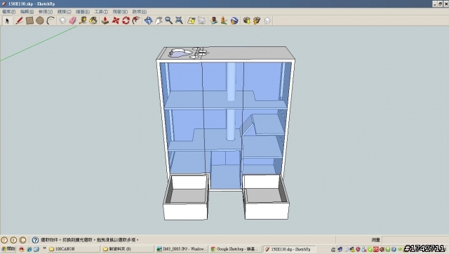449x254 pixels.
Task: Choose the Pan hand tool
Action: click(159, 20)
